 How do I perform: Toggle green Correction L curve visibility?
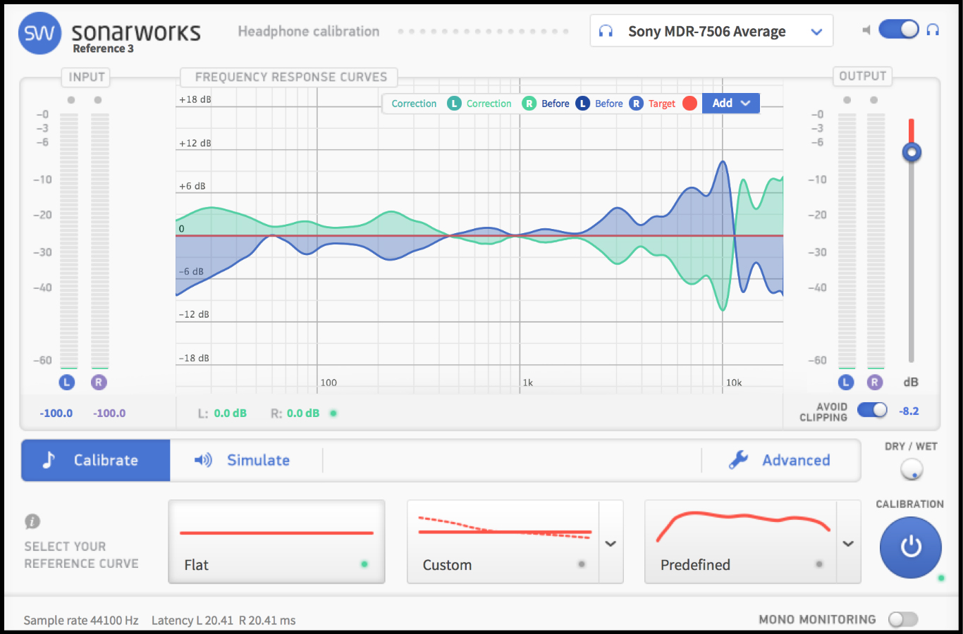coord(454,104)
